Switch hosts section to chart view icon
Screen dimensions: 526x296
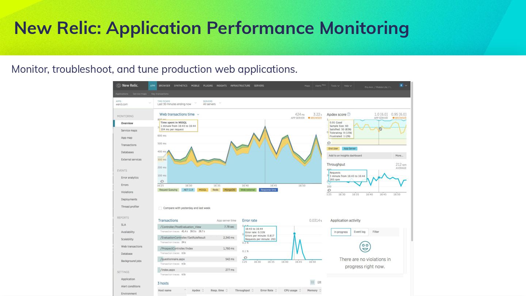(x=319, y=282)
